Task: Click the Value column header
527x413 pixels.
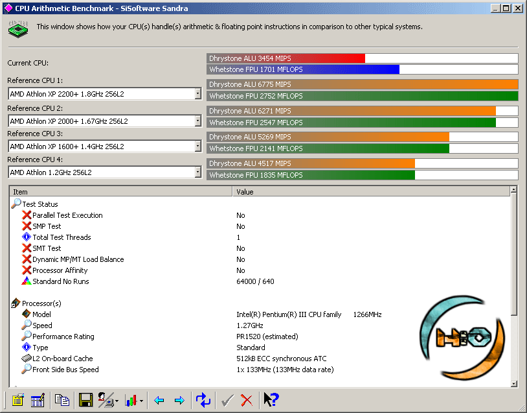Action: coord(371,191)
